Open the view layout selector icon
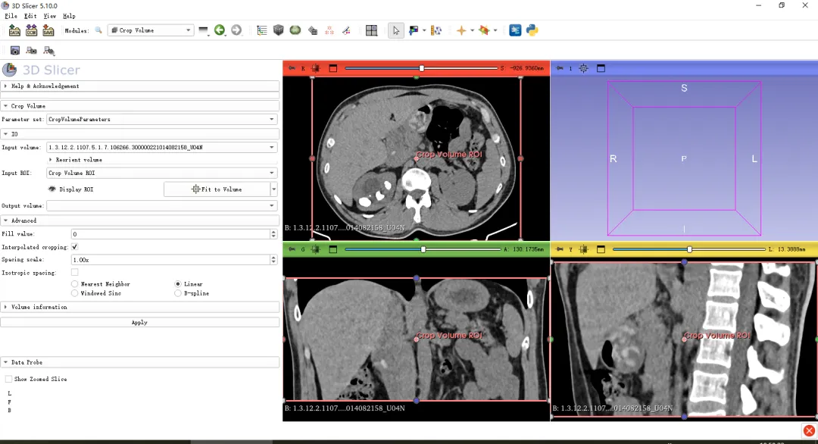Viewport: 818px width, 444px height. (371, 30)
